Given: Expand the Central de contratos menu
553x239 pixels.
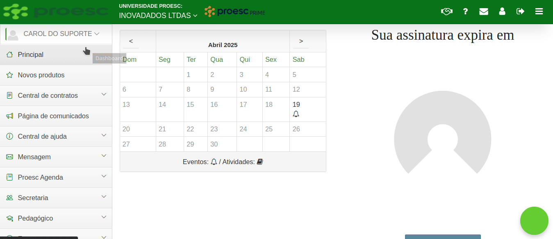Looking at the screenshot, I should [x=56, y=95].
